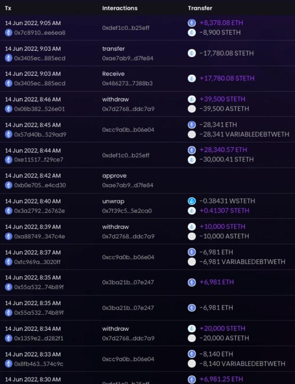
Task: Click the +28,340.57 ETH transfer amount
Action: [223, 150]
